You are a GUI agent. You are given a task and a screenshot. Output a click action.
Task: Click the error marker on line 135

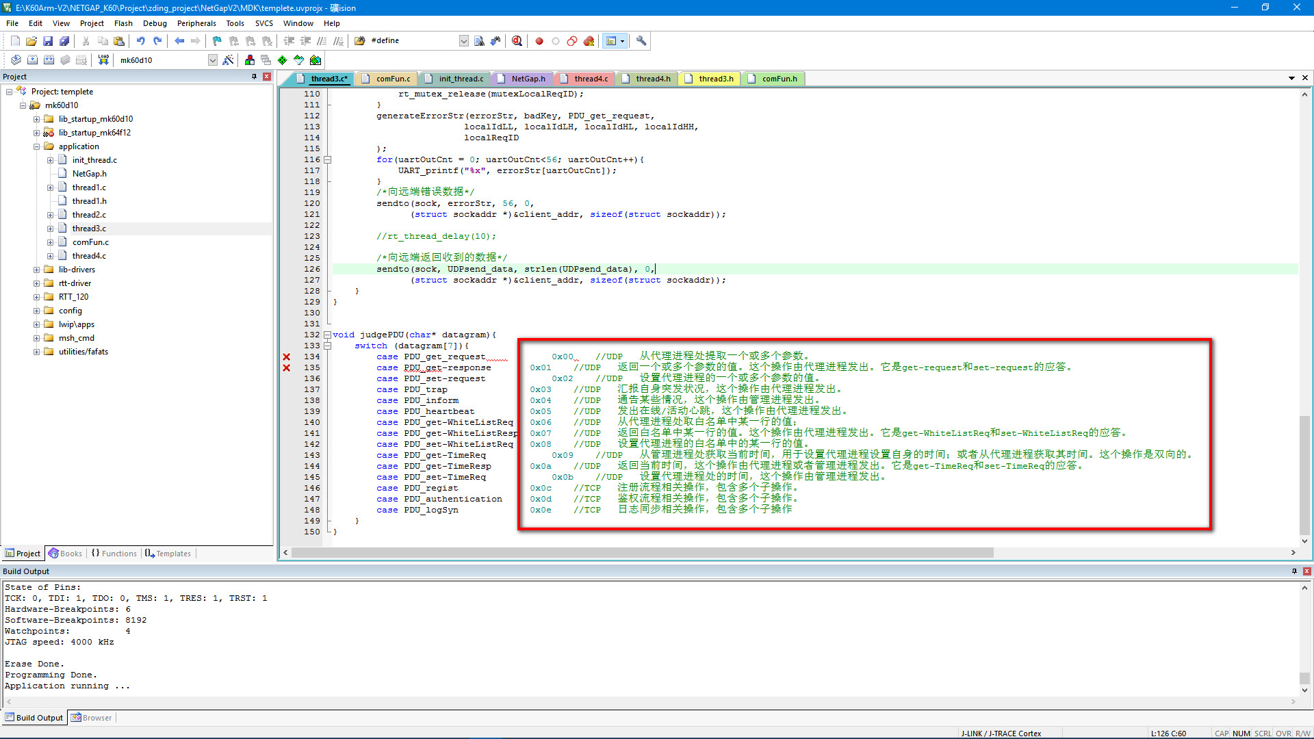[287, 367]
